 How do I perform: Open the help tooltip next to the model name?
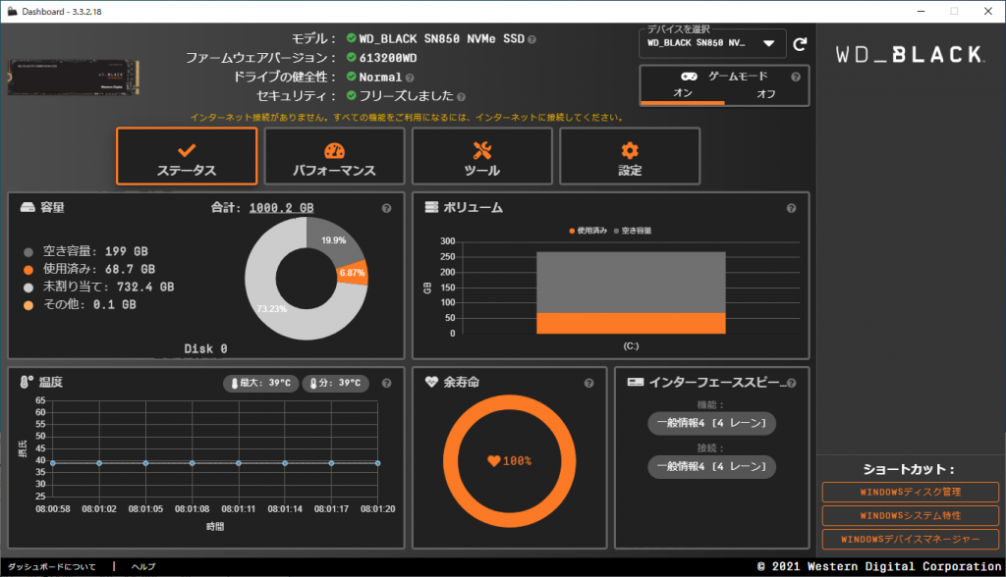[531, 40]
